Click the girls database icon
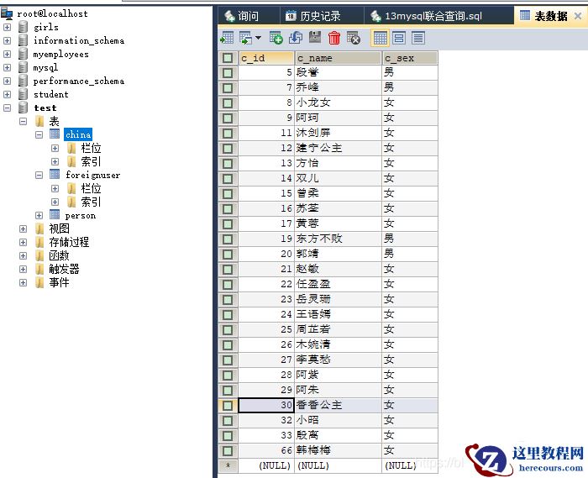 tap(24, 27)
